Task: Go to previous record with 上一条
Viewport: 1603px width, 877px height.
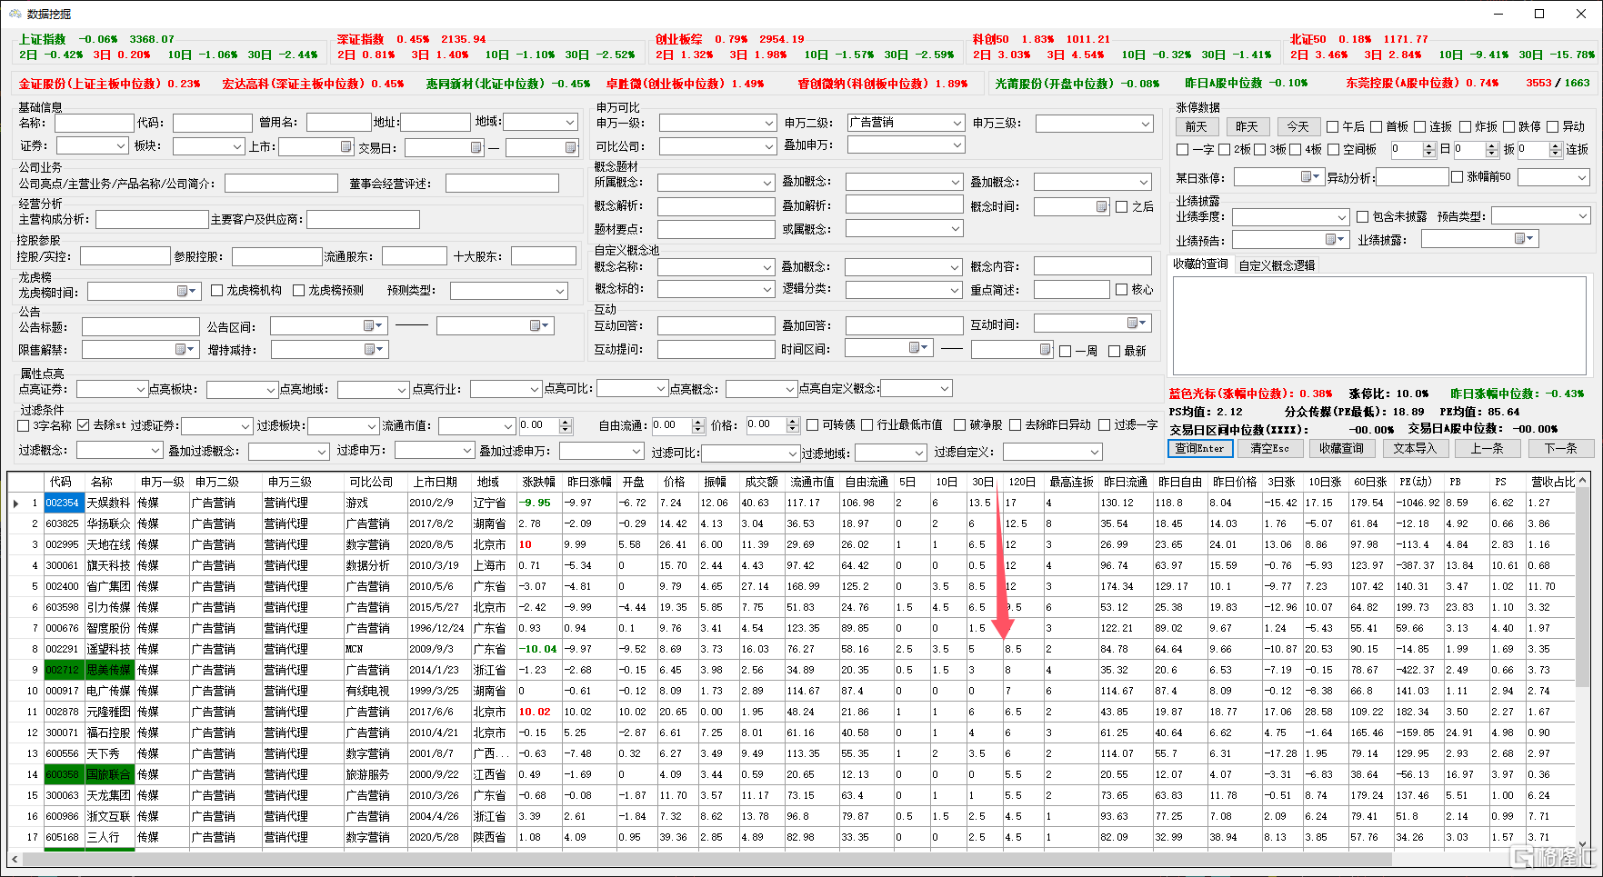Action: [1486, 448]
